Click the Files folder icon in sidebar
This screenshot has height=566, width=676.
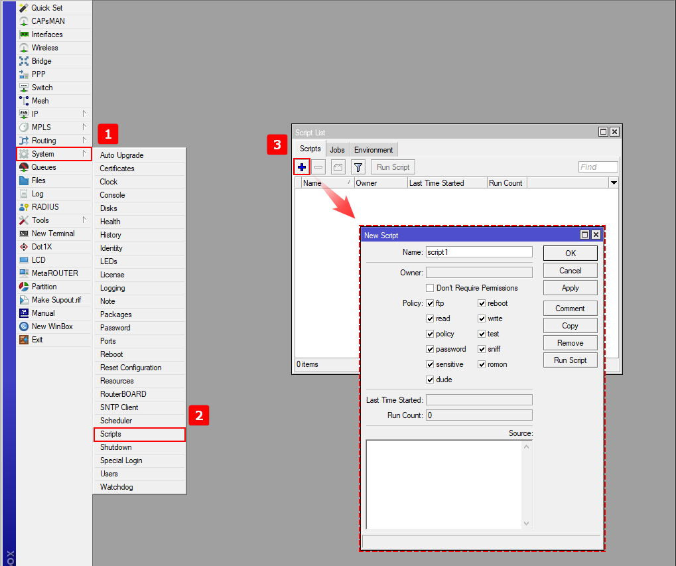point(24,180)
